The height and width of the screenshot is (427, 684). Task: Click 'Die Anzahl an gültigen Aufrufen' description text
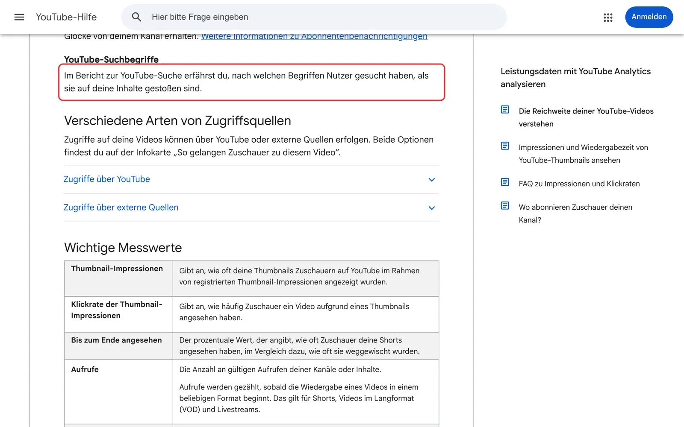coord(280,369)
